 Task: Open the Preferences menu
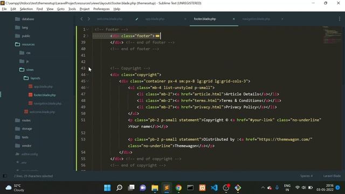101,9
